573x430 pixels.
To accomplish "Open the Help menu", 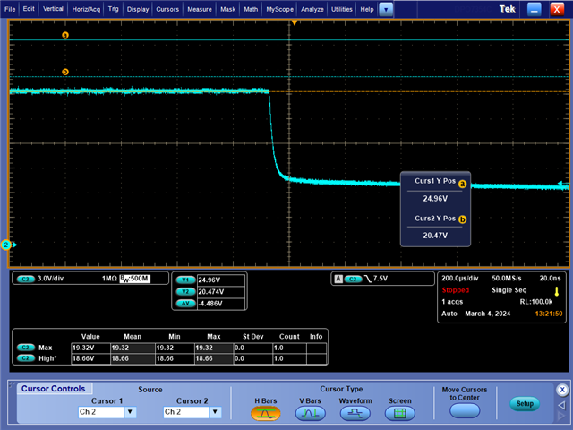I will [x=367, y=9].
